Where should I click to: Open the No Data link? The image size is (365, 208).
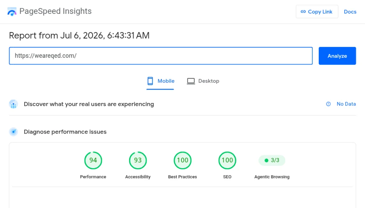346,104
